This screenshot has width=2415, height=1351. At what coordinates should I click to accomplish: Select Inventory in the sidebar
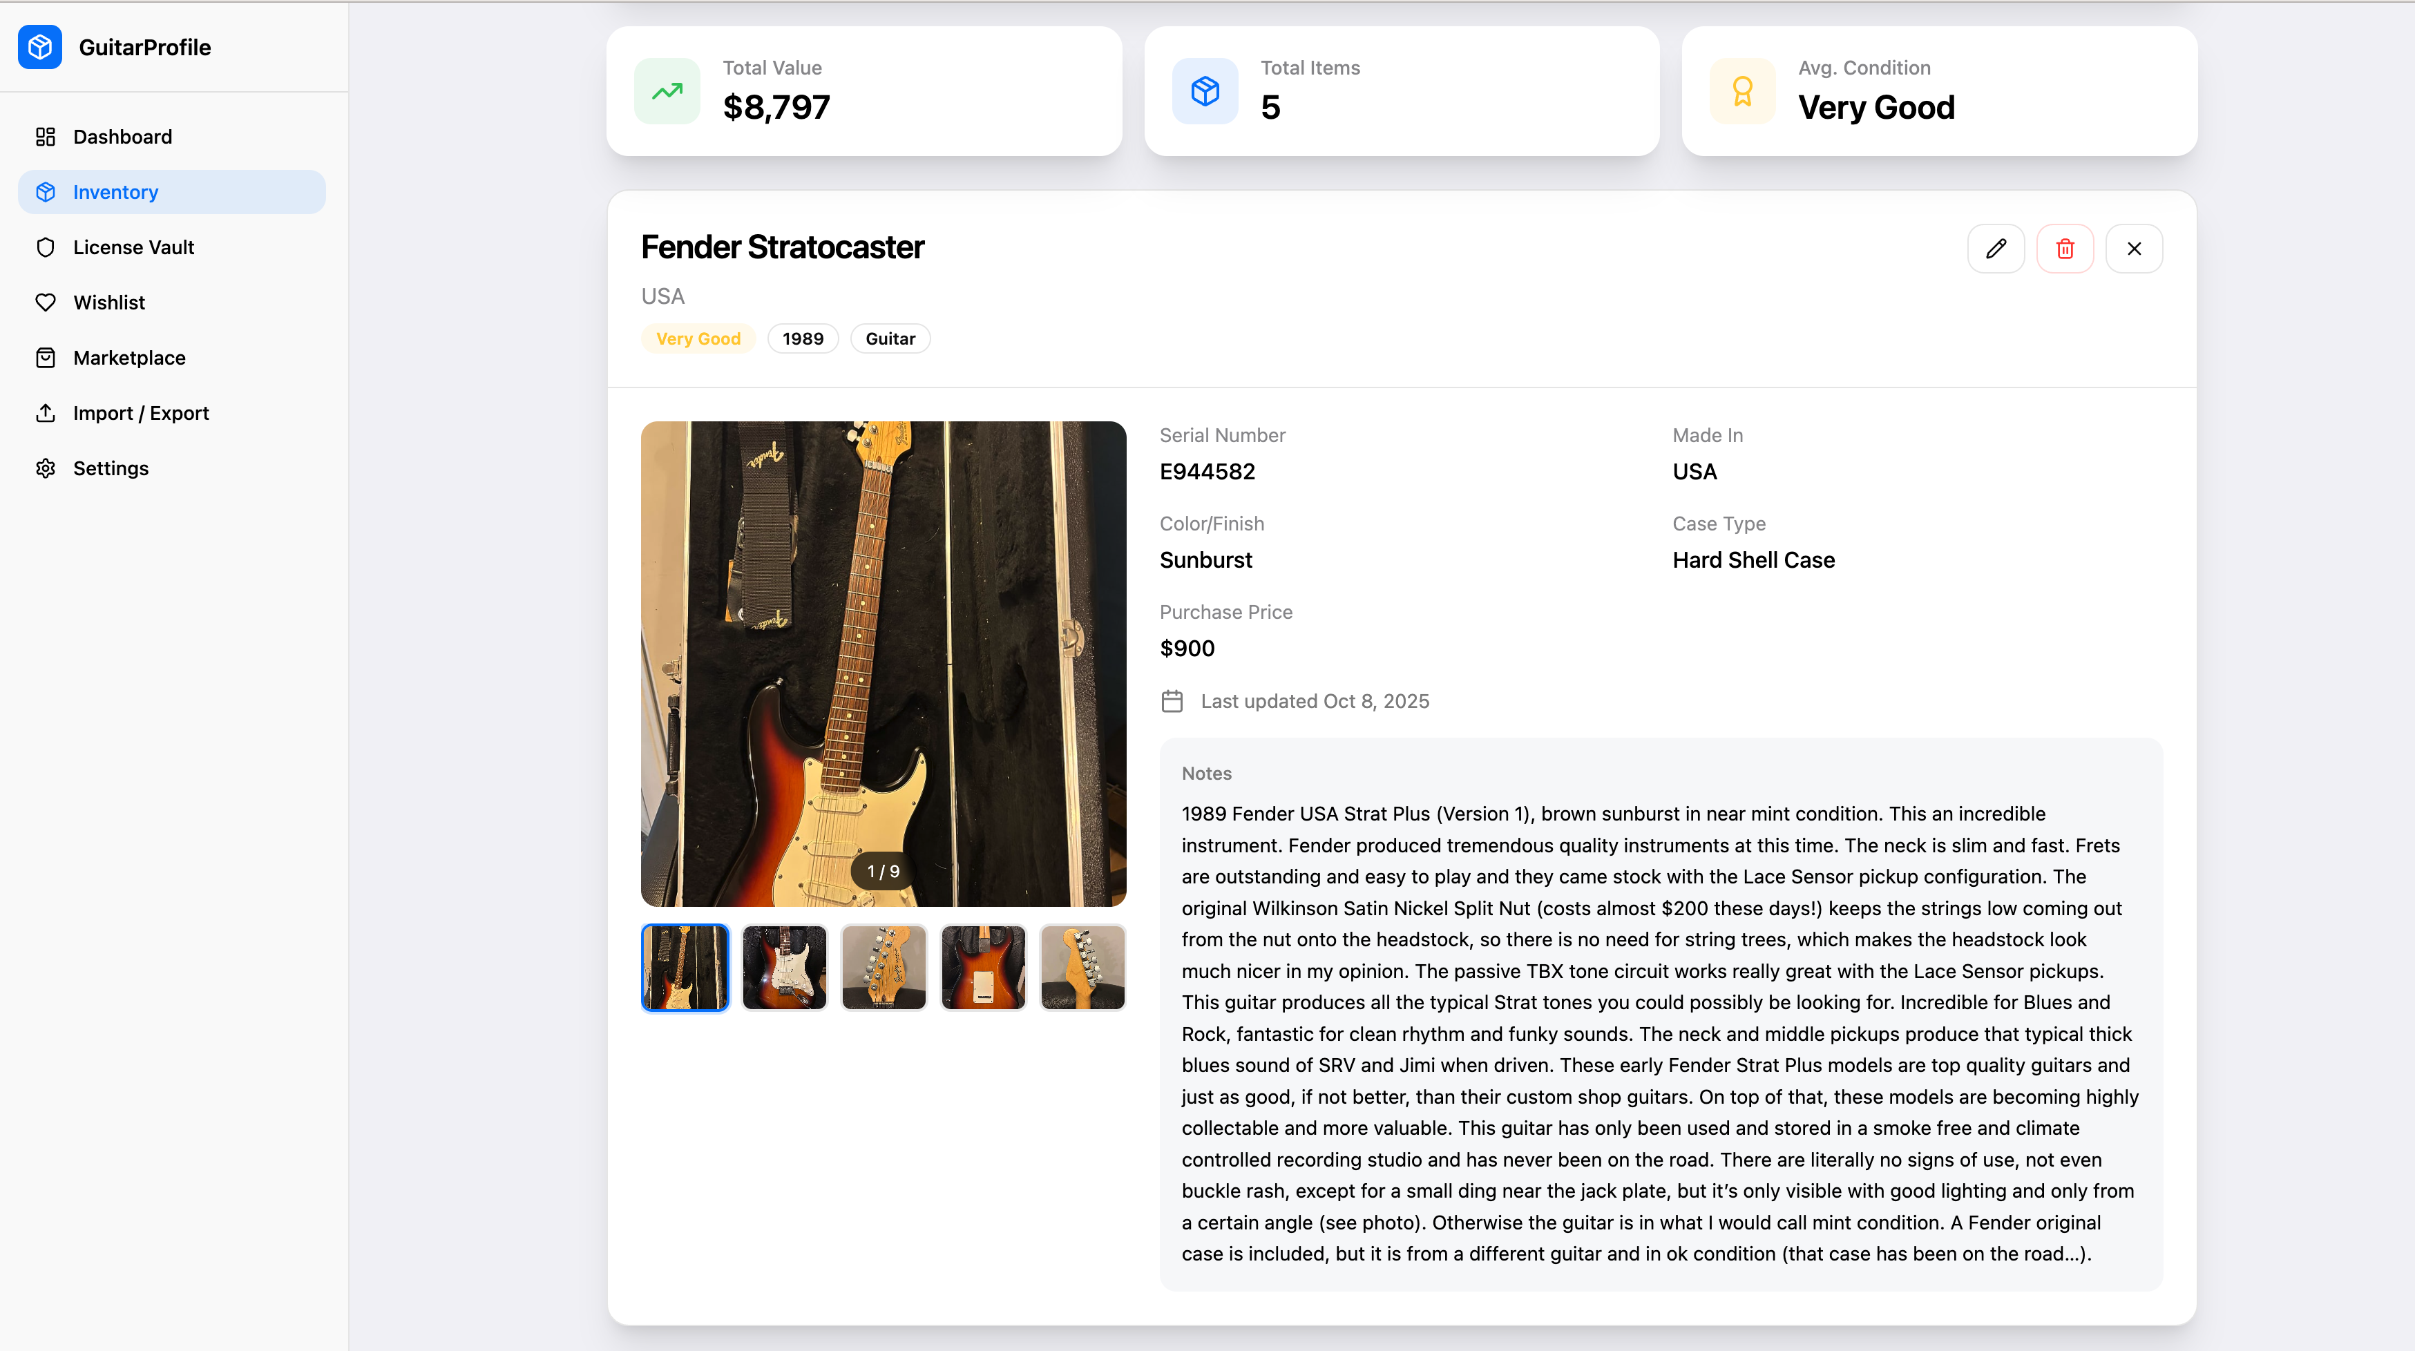tap(115, 192)
